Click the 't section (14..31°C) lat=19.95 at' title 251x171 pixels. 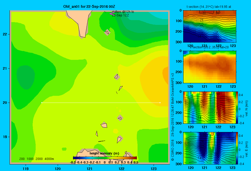pyautogui.click(x=209, y=7)
